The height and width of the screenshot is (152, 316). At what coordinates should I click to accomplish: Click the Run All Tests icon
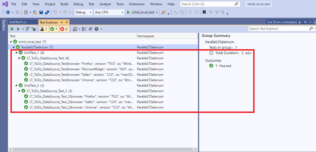click(12, 29)
